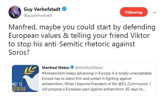
Task: Open the Guy Verhofstadt display name
Action: coord(42,9)
